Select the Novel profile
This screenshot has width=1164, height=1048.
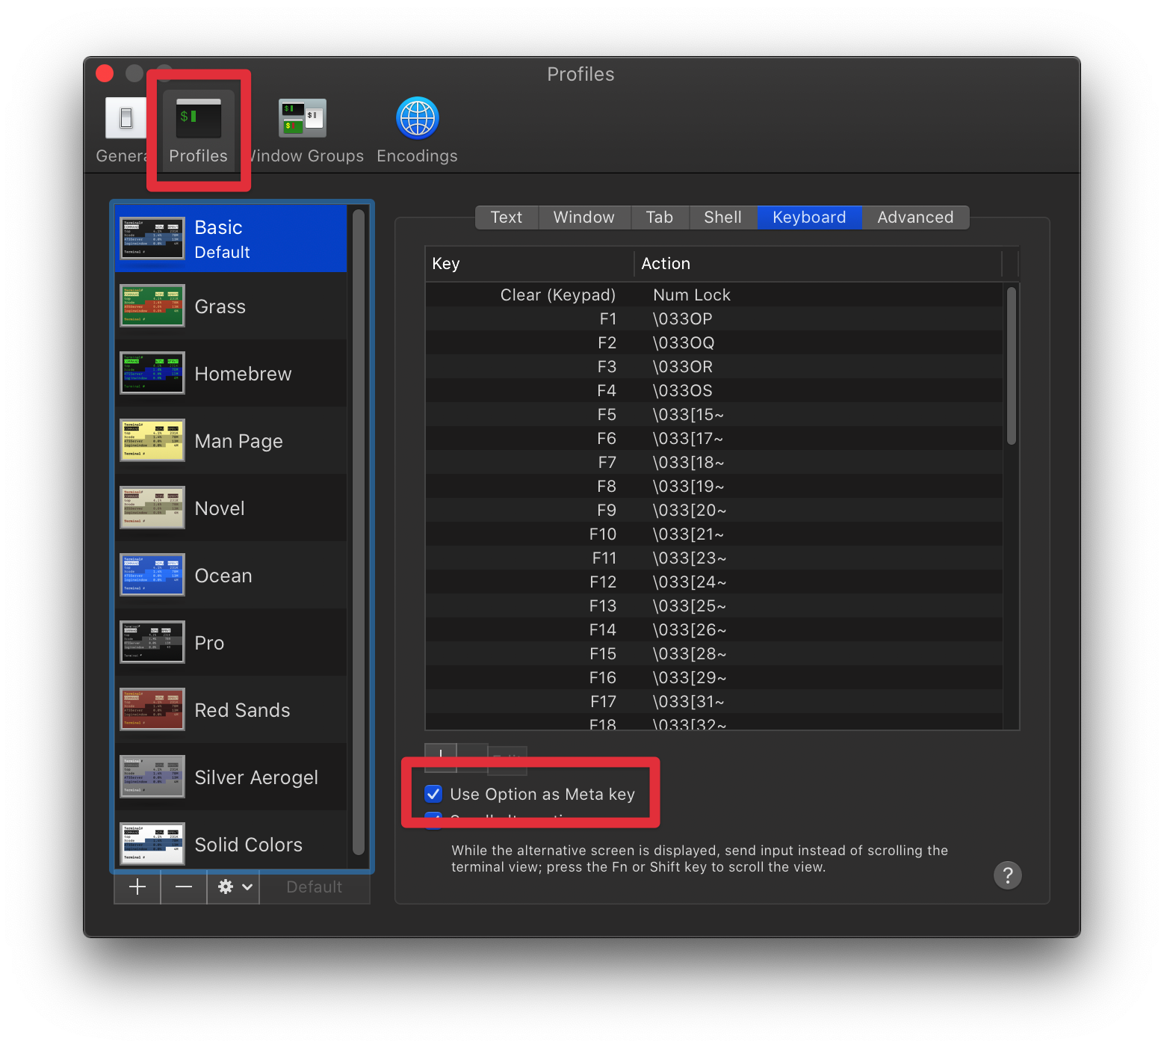231,508
